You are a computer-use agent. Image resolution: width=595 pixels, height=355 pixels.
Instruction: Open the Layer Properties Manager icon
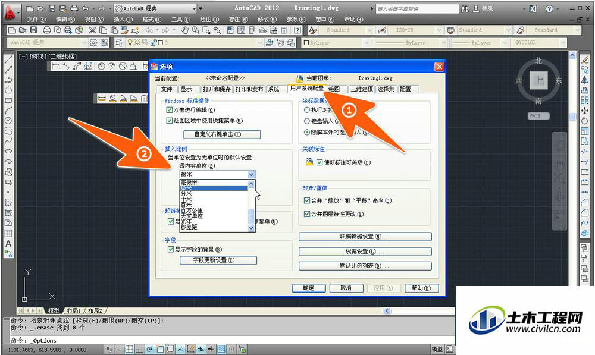click(119, 43)
